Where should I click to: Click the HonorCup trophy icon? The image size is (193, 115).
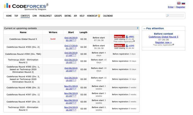tap(99, 16)
